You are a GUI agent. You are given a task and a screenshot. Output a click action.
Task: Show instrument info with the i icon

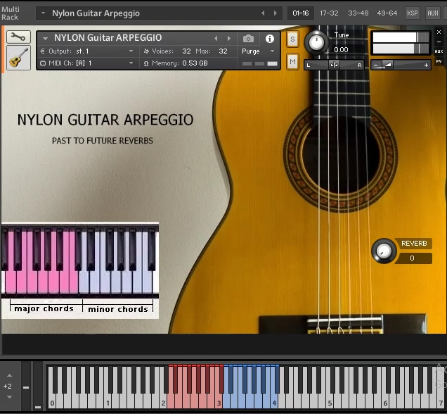click(269, 38)
